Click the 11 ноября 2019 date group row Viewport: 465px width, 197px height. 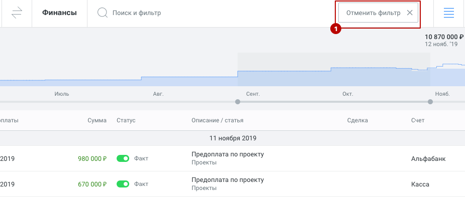[232, 138]
